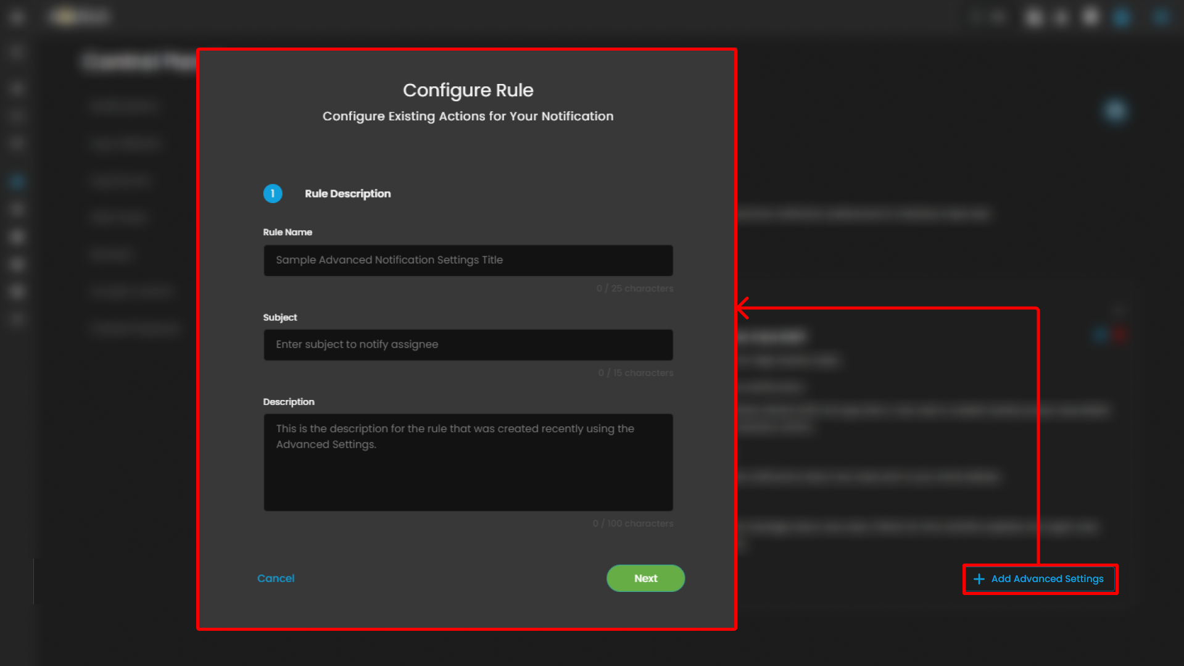Viewport: 1184px width, 666px height.
Task: Cancel the Configure Rule dialog
Action: tap(276, 578)
